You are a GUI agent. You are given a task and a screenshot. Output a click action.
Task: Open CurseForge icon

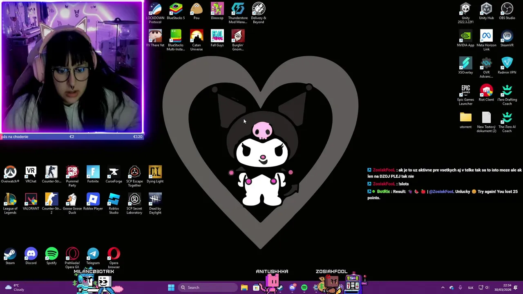click(114, 174)
